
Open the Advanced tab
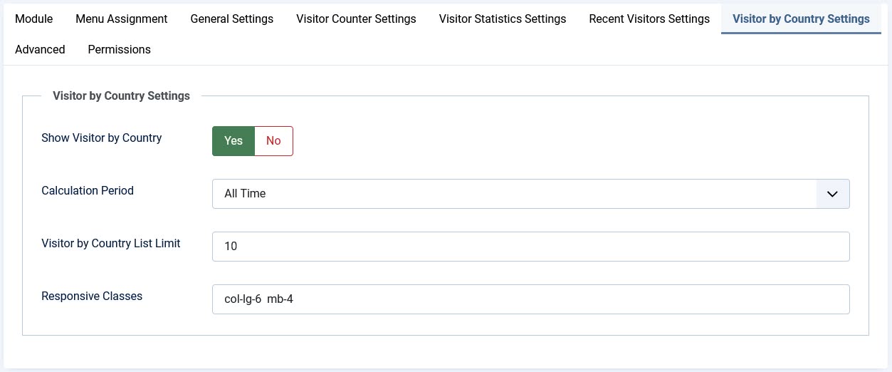click(40, 49)
